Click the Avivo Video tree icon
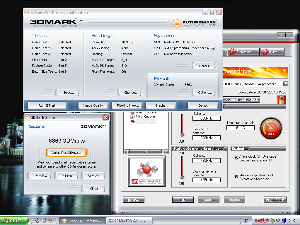300x225 pixels. (132, 112)
